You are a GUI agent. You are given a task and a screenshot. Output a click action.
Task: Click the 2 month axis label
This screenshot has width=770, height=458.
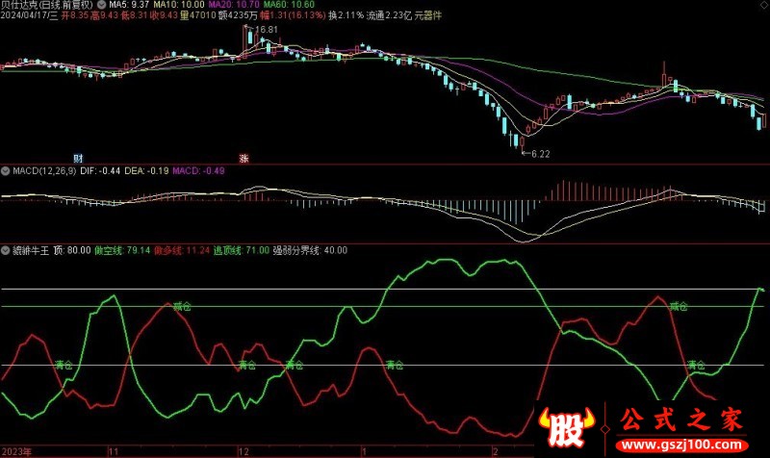coord(495,451)
